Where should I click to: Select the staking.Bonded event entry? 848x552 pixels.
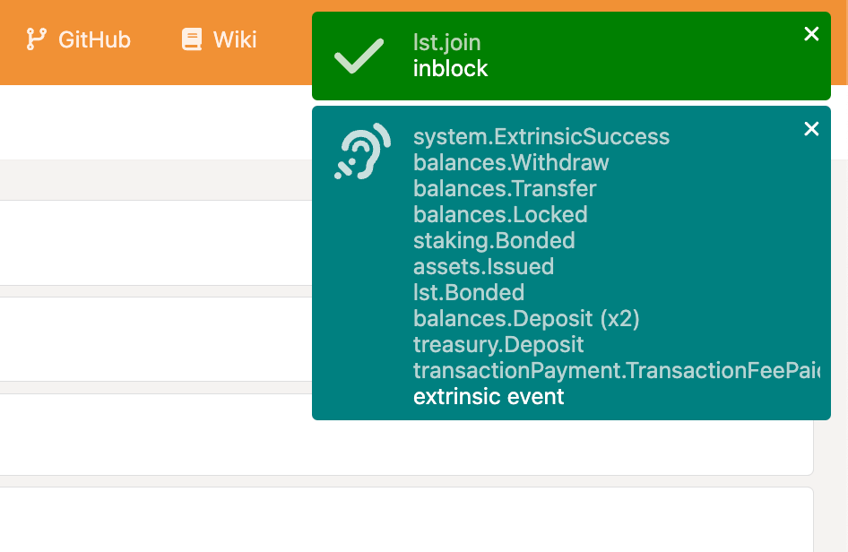pyautogui.click(x=494, y=241)
